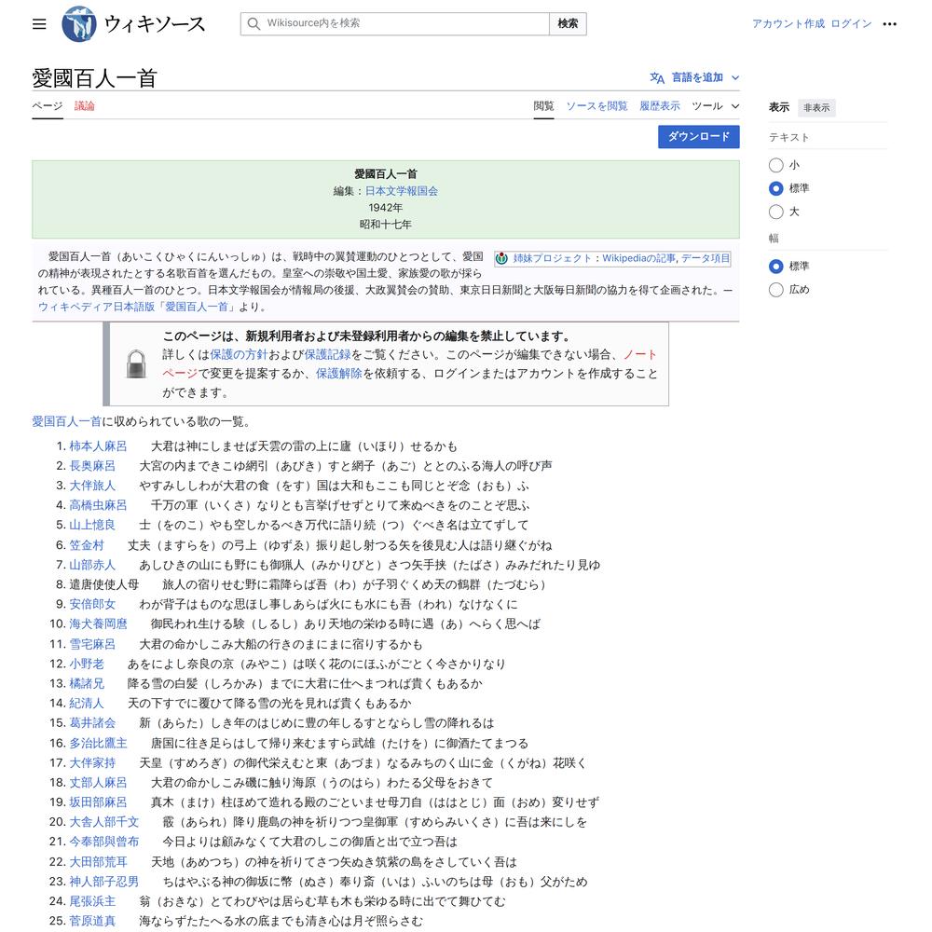The height and width of the screenshot is (932, 932).
Task: Open ウィキペディア日本語版「愛国百人一首」 source link
Action: pos(137,308)
